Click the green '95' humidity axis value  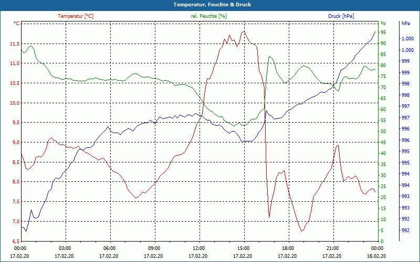(x=383, y=32)
